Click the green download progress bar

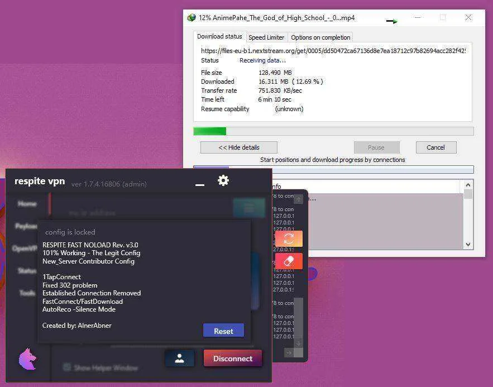tap(333, 131)
